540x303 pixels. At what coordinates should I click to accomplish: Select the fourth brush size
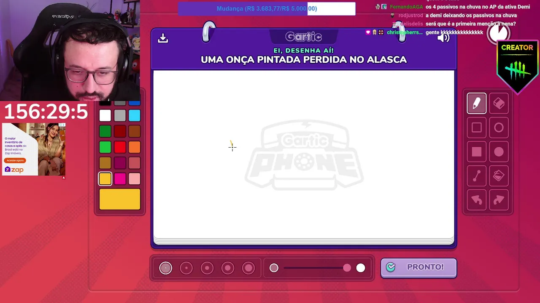coord(227,268)
